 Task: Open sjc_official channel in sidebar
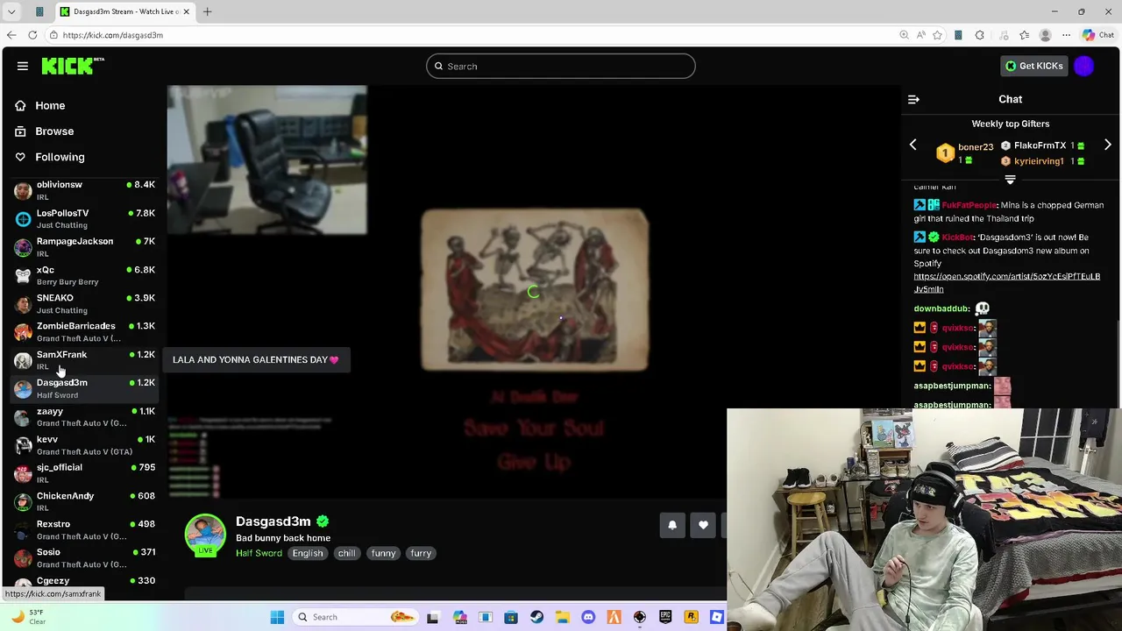pos(84,472)
